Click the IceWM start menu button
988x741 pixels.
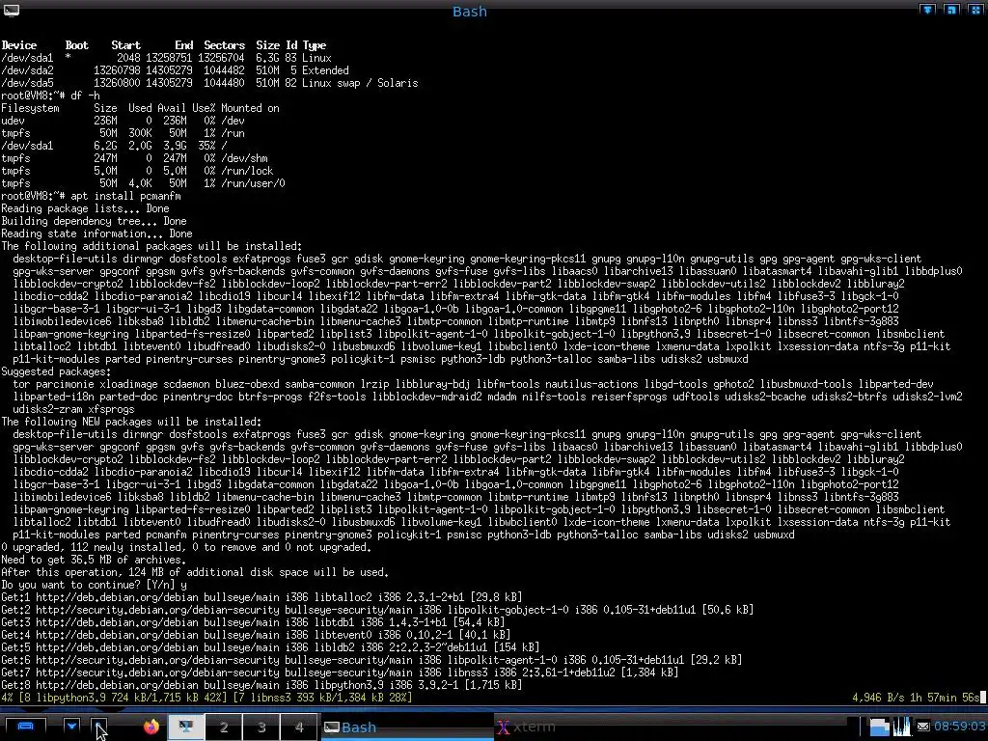pyautogui.click(x=25, y=727)
